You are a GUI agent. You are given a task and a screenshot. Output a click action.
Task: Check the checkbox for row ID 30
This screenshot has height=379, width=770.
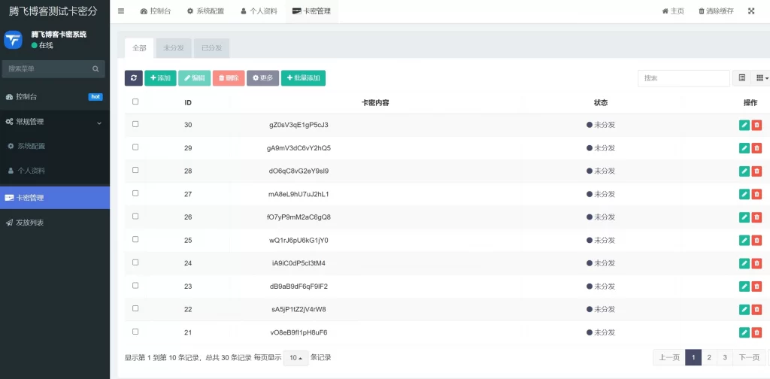135,124
